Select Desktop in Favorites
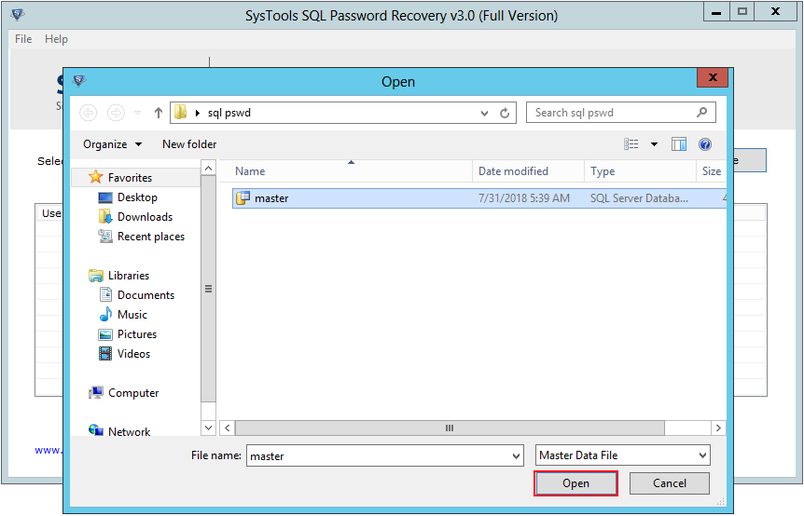 pyautogui.click(x=137, y=197)
